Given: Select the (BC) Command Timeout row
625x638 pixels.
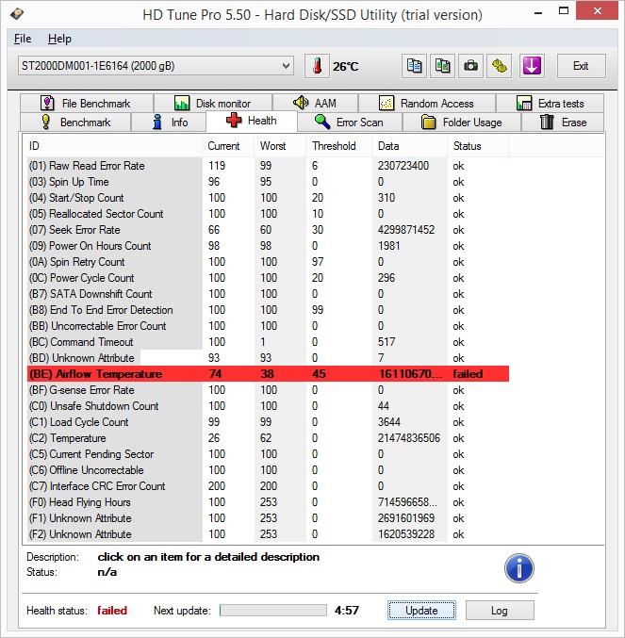Looking at the screenshot, I should click(268, 342).
